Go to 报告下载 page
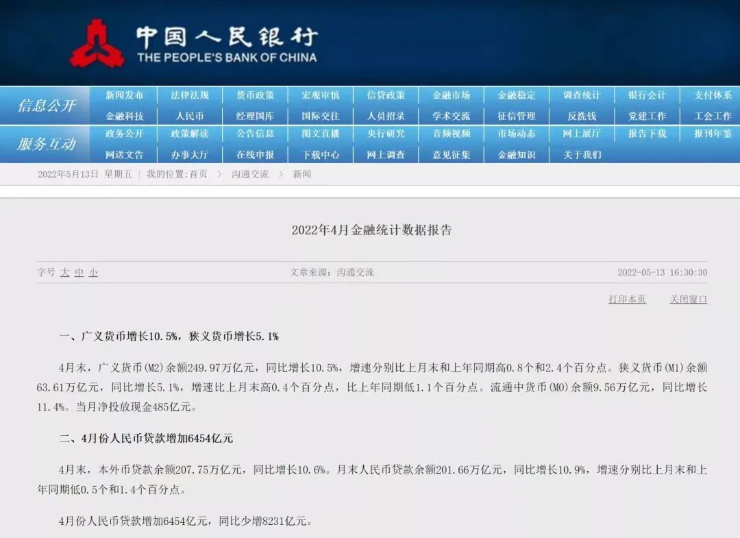 click(647, 134)
